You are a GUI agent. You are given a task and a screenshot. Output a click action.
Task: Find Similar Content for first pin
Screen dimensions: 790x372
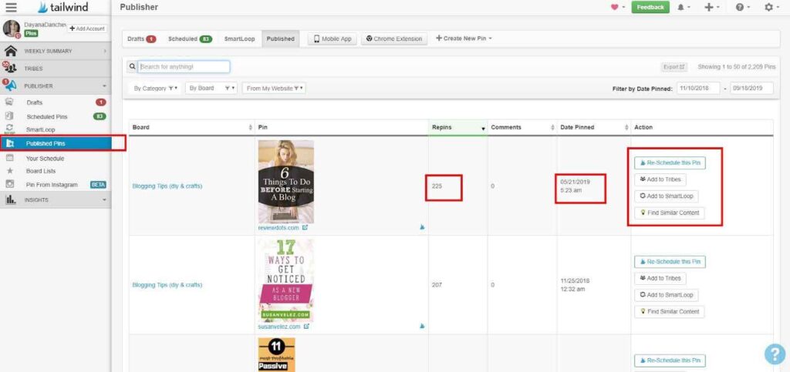point(669,213)
